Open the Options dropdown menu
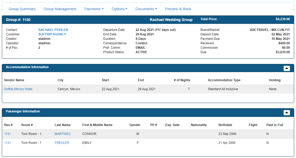 click(x=119, y=9)
